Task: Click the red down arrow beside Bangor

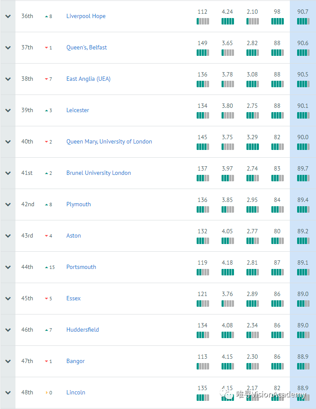Action: coord(46,362)
